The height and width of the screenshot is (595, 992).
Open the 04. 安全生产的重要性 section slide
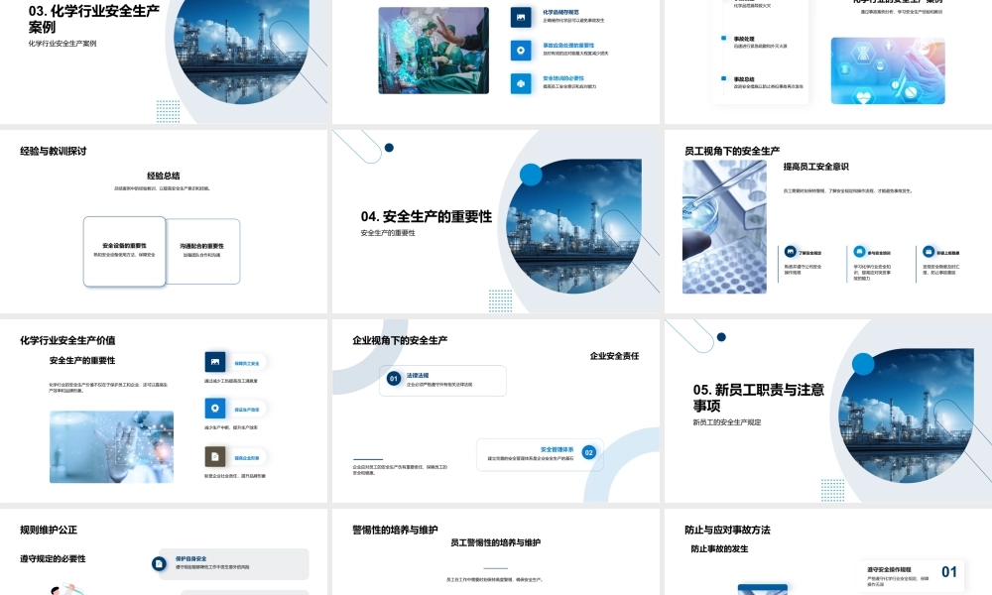click(495, 221)
